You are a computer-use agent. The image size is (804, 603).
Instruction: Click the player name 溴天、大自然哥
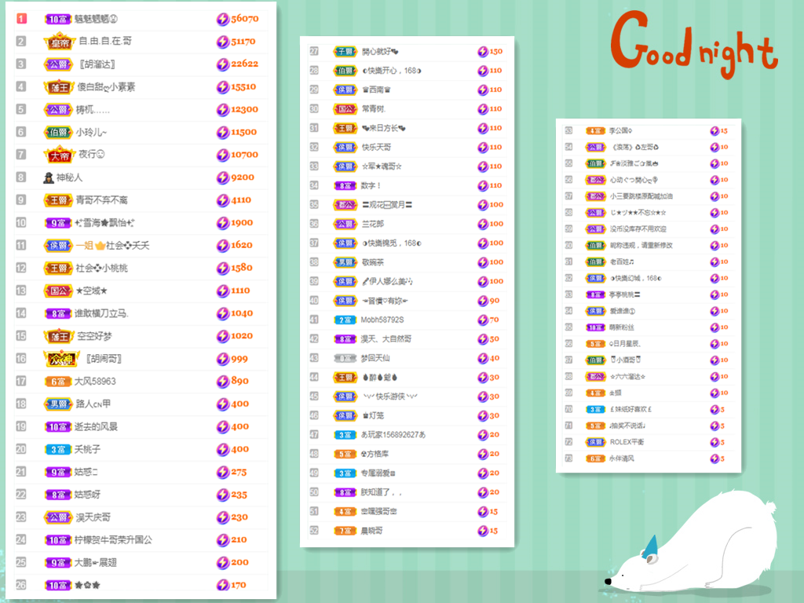[x=386, y=339]
